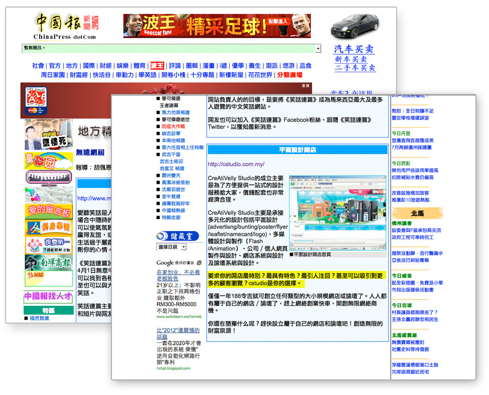
Task: Open the 中國報熱線 link
Action: click(173, 211)
